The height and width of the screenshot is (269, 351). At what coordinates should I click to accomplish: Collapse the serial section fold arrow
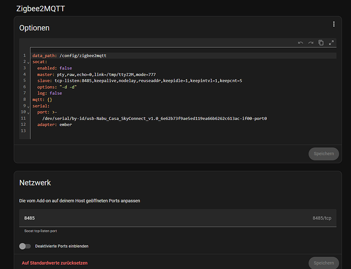28,106
